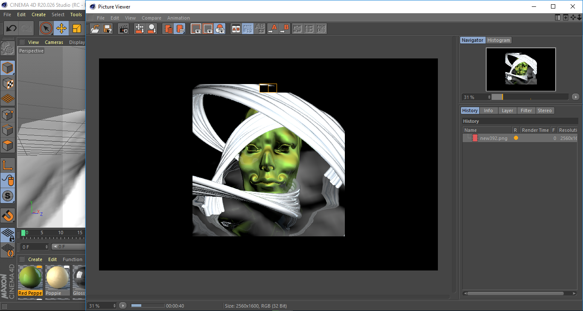
Task: Select the Live Selection tool in Cinema 4D
Action: tap(46, 29)
